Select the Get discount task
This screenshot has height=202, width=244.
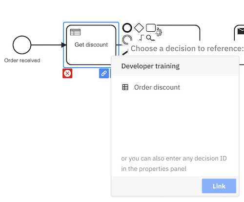tap(91, 45)
